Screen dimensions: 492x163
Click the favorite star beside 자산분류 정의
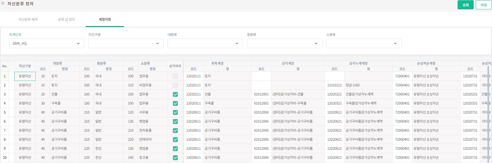3,4
